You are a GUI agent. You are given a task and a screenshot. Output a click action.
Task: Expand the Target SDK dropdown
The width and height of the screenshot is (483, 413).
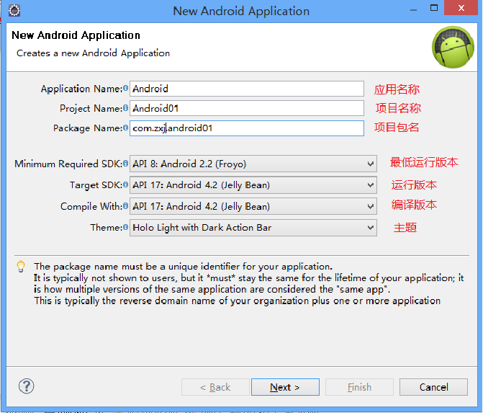(x=253, y=185)
